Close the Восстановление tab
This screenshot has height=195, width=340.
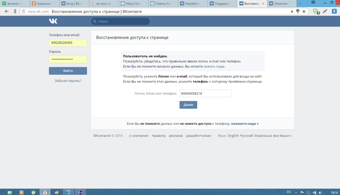pos(263,3)
